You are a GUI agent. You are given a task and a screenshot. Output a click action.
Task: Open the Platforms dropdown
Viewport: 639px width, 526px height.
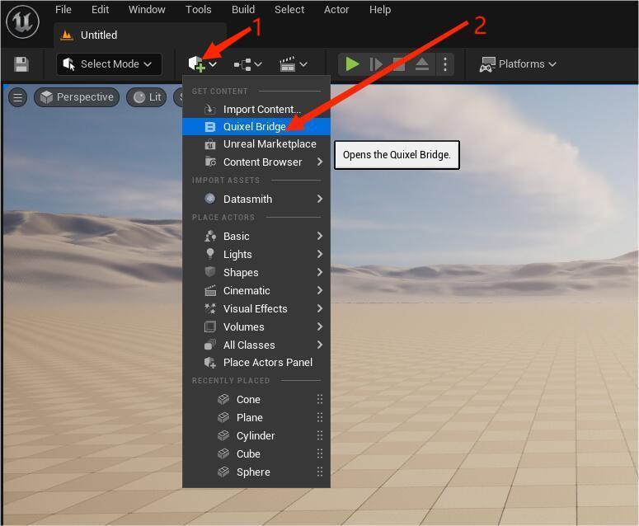[x=518, y=64]
